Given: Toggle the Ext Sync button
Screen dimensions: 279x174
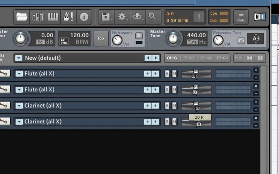Looking at the screenshot, I should [64, 41].
